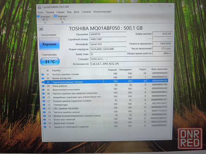Click status icon of attribute C1 row
The image size is (206, 154).
tap(44, 101)
